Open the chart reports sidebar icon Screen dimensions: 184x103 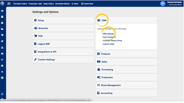(2, 60)
